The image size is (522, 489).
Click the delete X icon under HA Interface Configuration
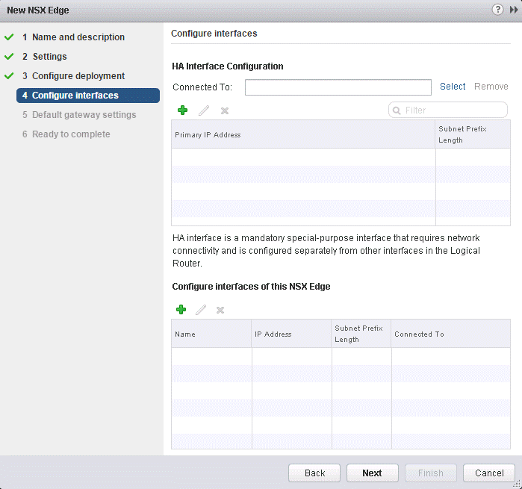click(223, 110)
